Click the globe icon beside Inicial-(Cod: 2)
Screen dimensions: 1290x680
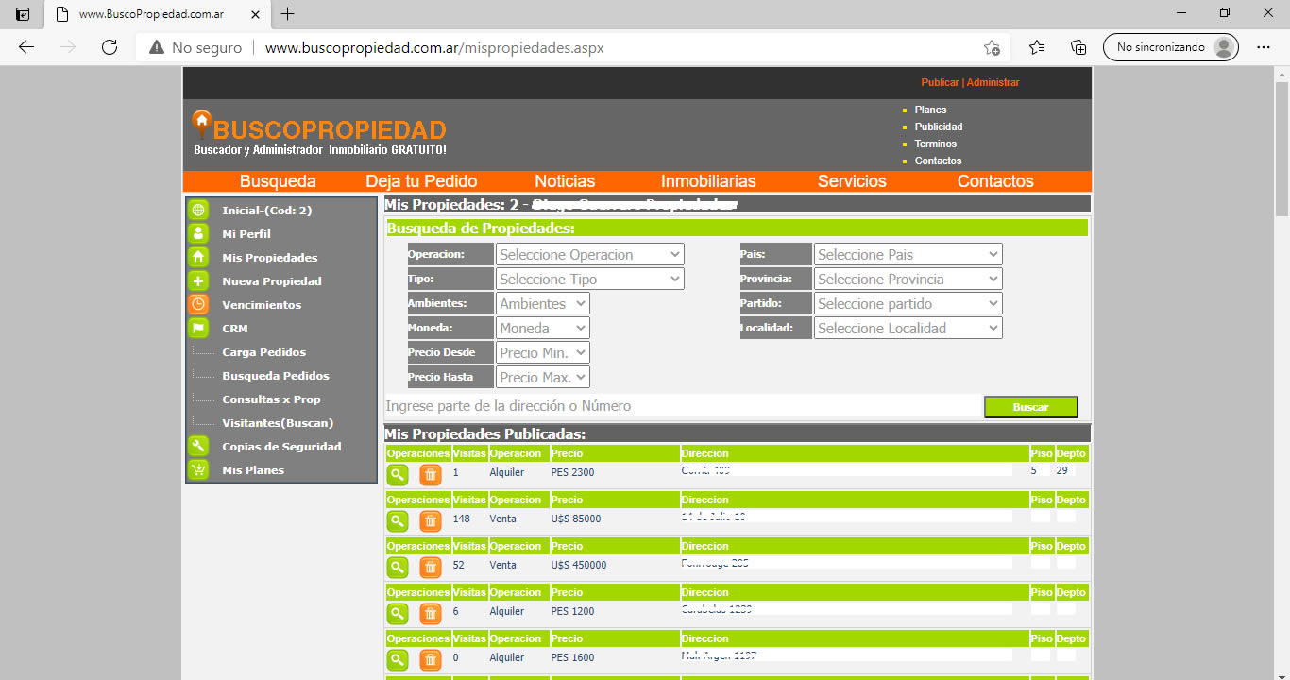(x=197, y=211)
